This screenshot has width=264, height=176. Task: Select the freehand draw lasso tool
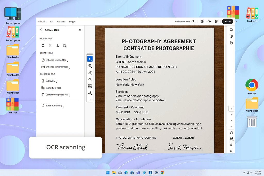(x=90, y=79)
